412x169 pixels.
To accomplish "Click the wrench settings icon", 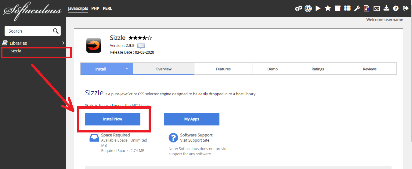I will (x=357, y=9).
